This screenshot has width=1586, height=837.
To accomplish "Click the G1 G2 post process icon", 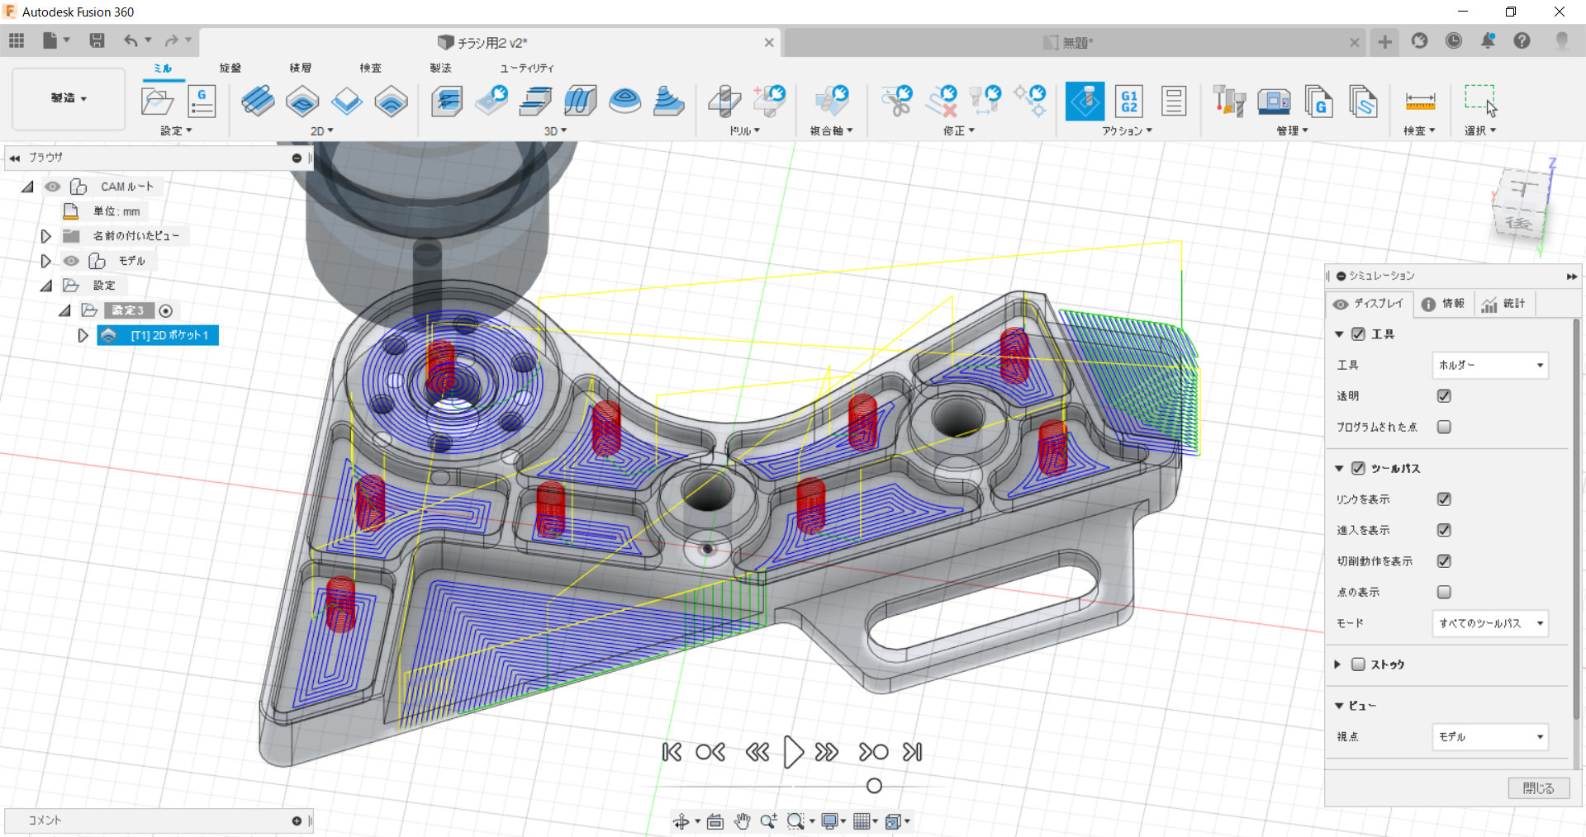I will click(x=1129, y=102).
